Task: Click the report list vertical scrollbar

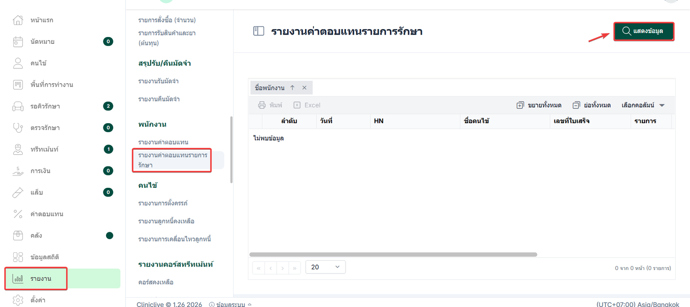Action: point(231,150)
